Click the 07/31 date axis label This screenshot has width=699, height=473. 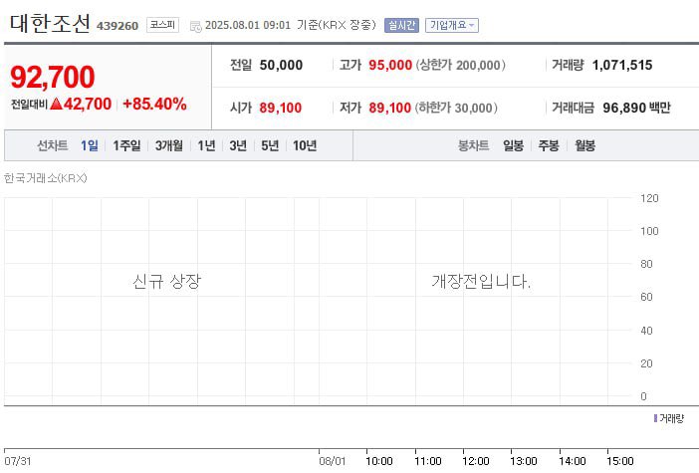click(x=17, y=461)
